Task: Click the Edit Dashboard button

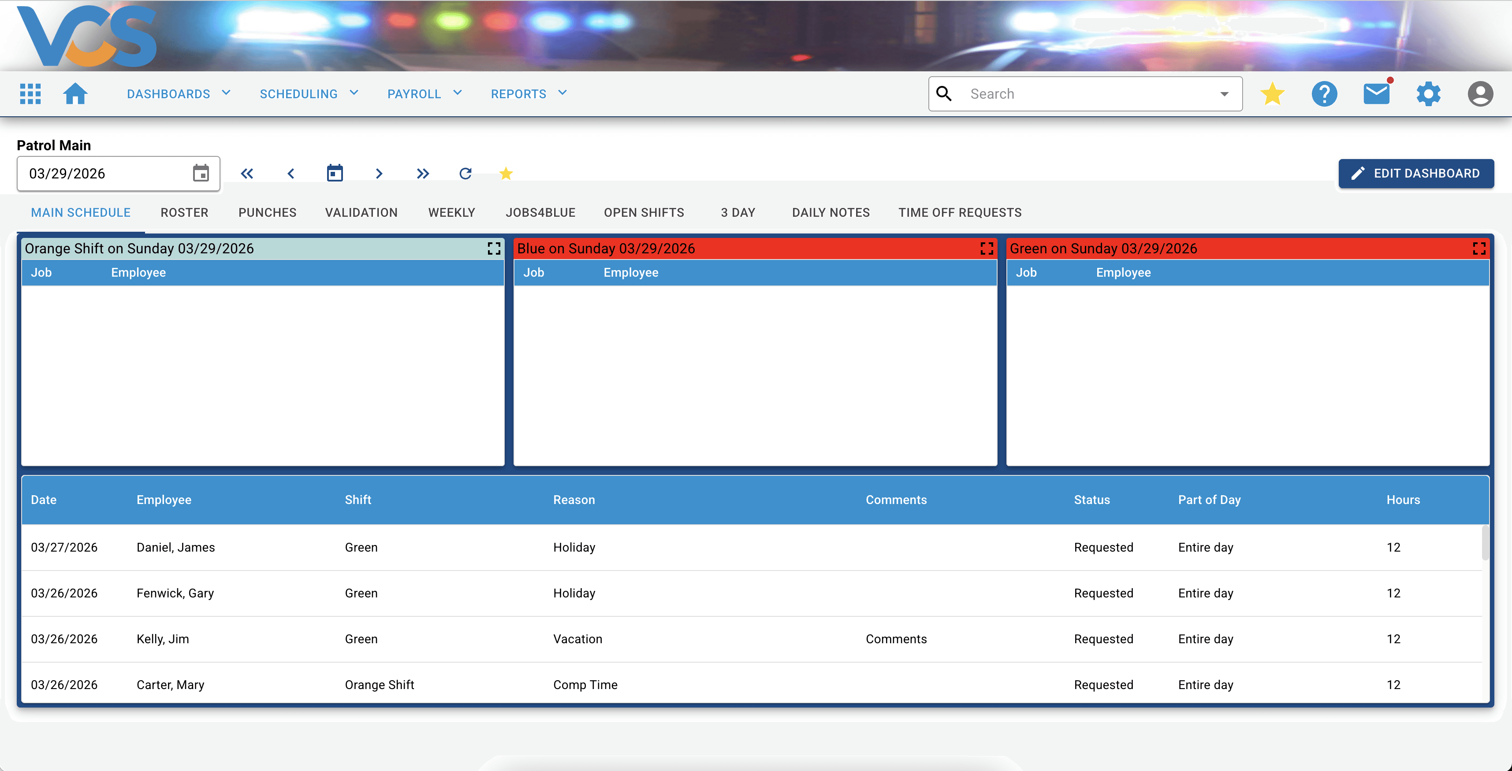Action: pos(1416,174)
